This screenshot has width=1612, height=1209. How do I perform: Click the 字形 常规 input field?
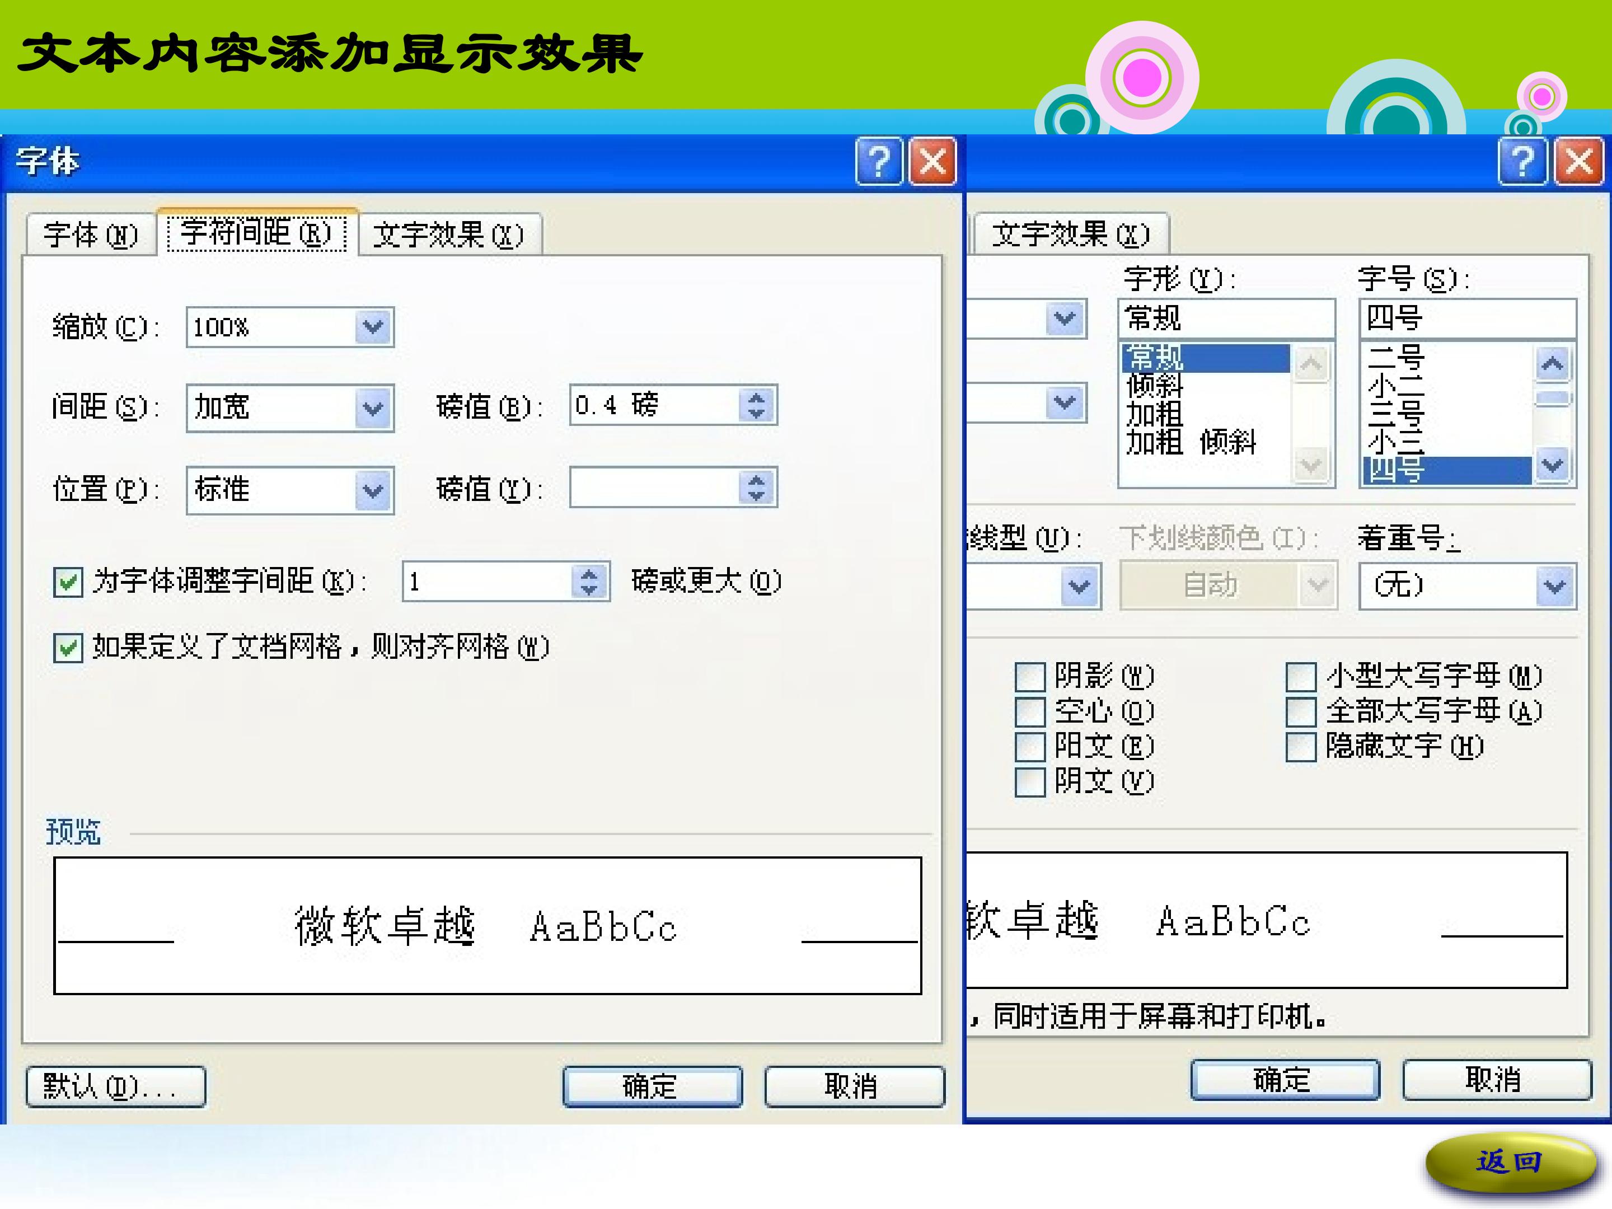[1226, 318]
